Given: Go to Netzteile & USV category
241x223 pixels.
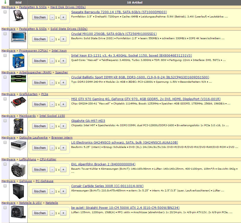Looking at the screenshot, I should (30, 203).
